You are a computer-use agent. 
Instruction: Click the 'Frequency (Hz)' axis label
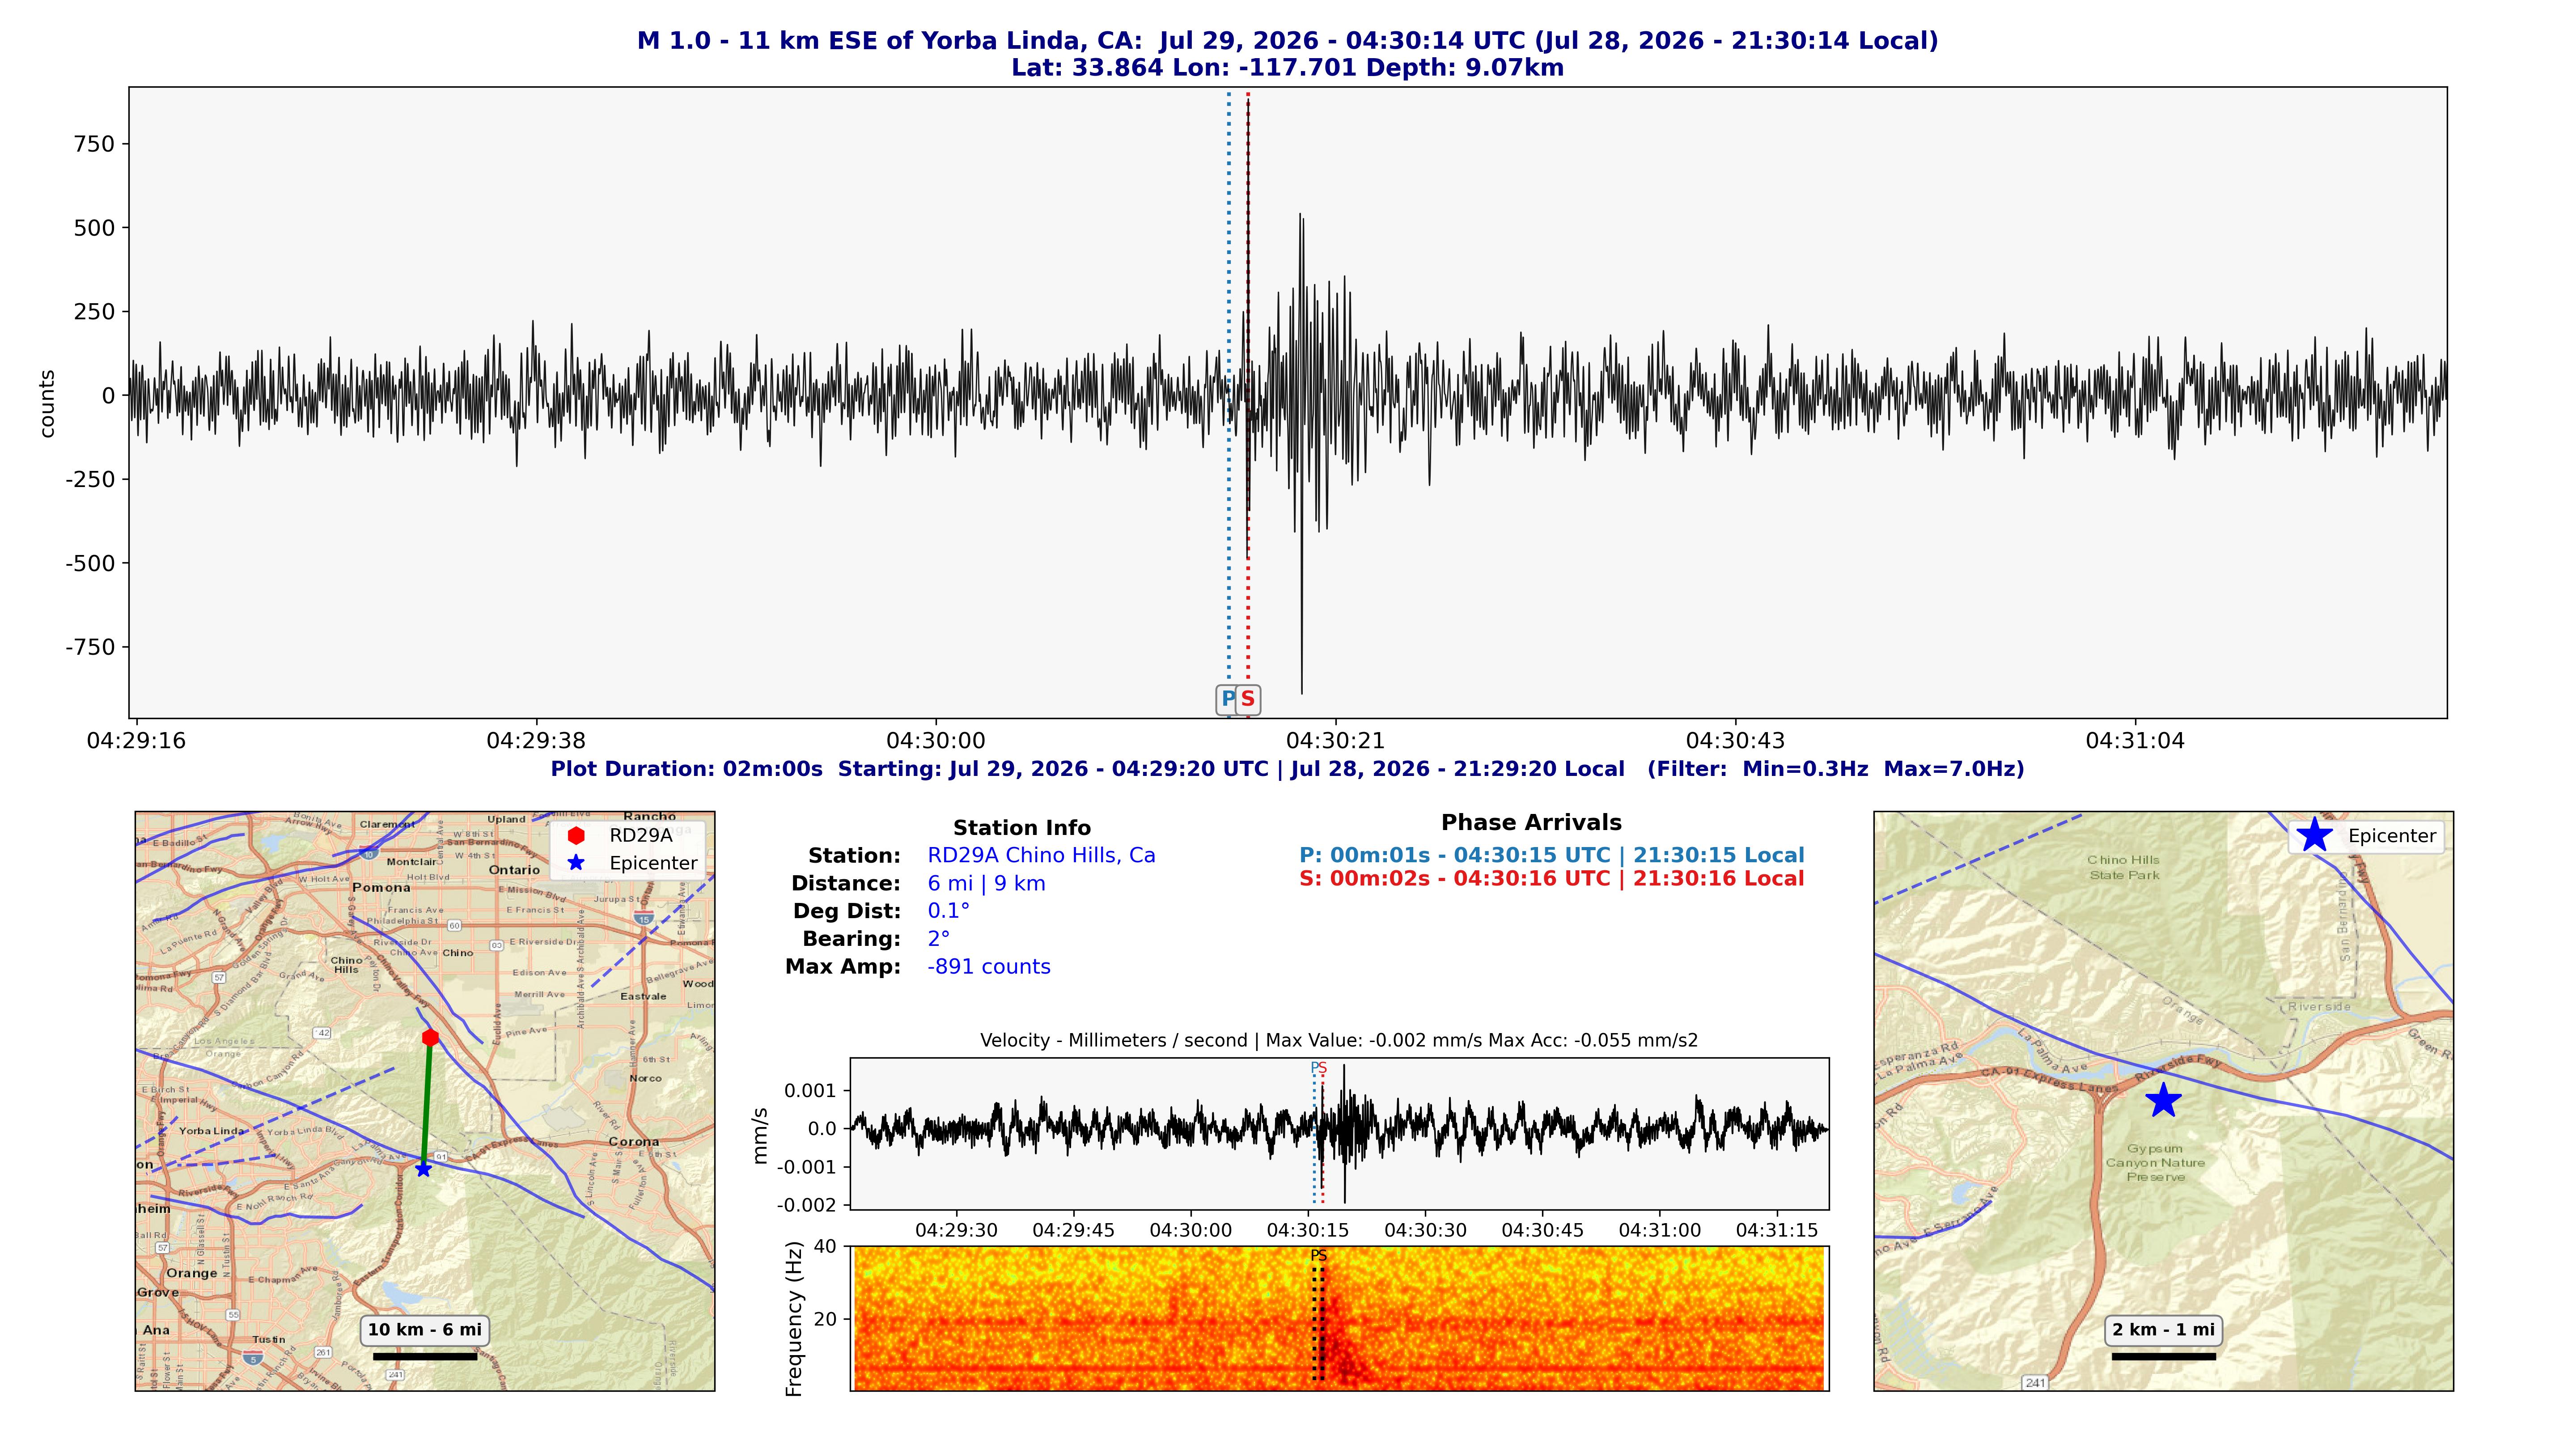coord(795,1318)
